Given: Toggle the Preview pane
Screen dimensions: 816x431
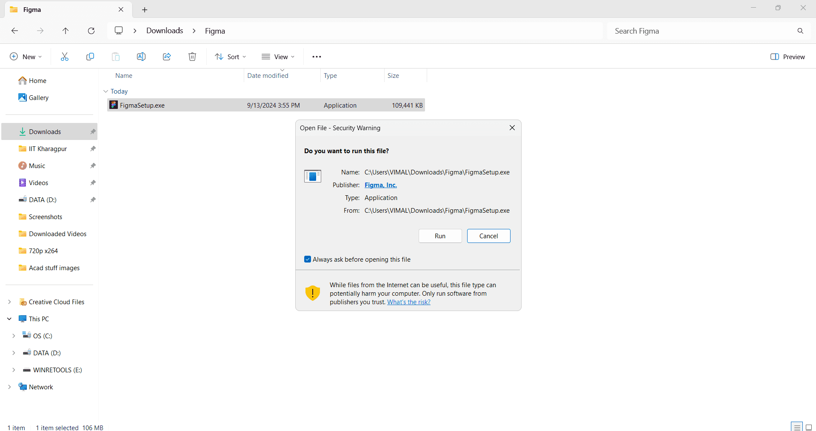Looking at the screenshot, I should (787, 56).
